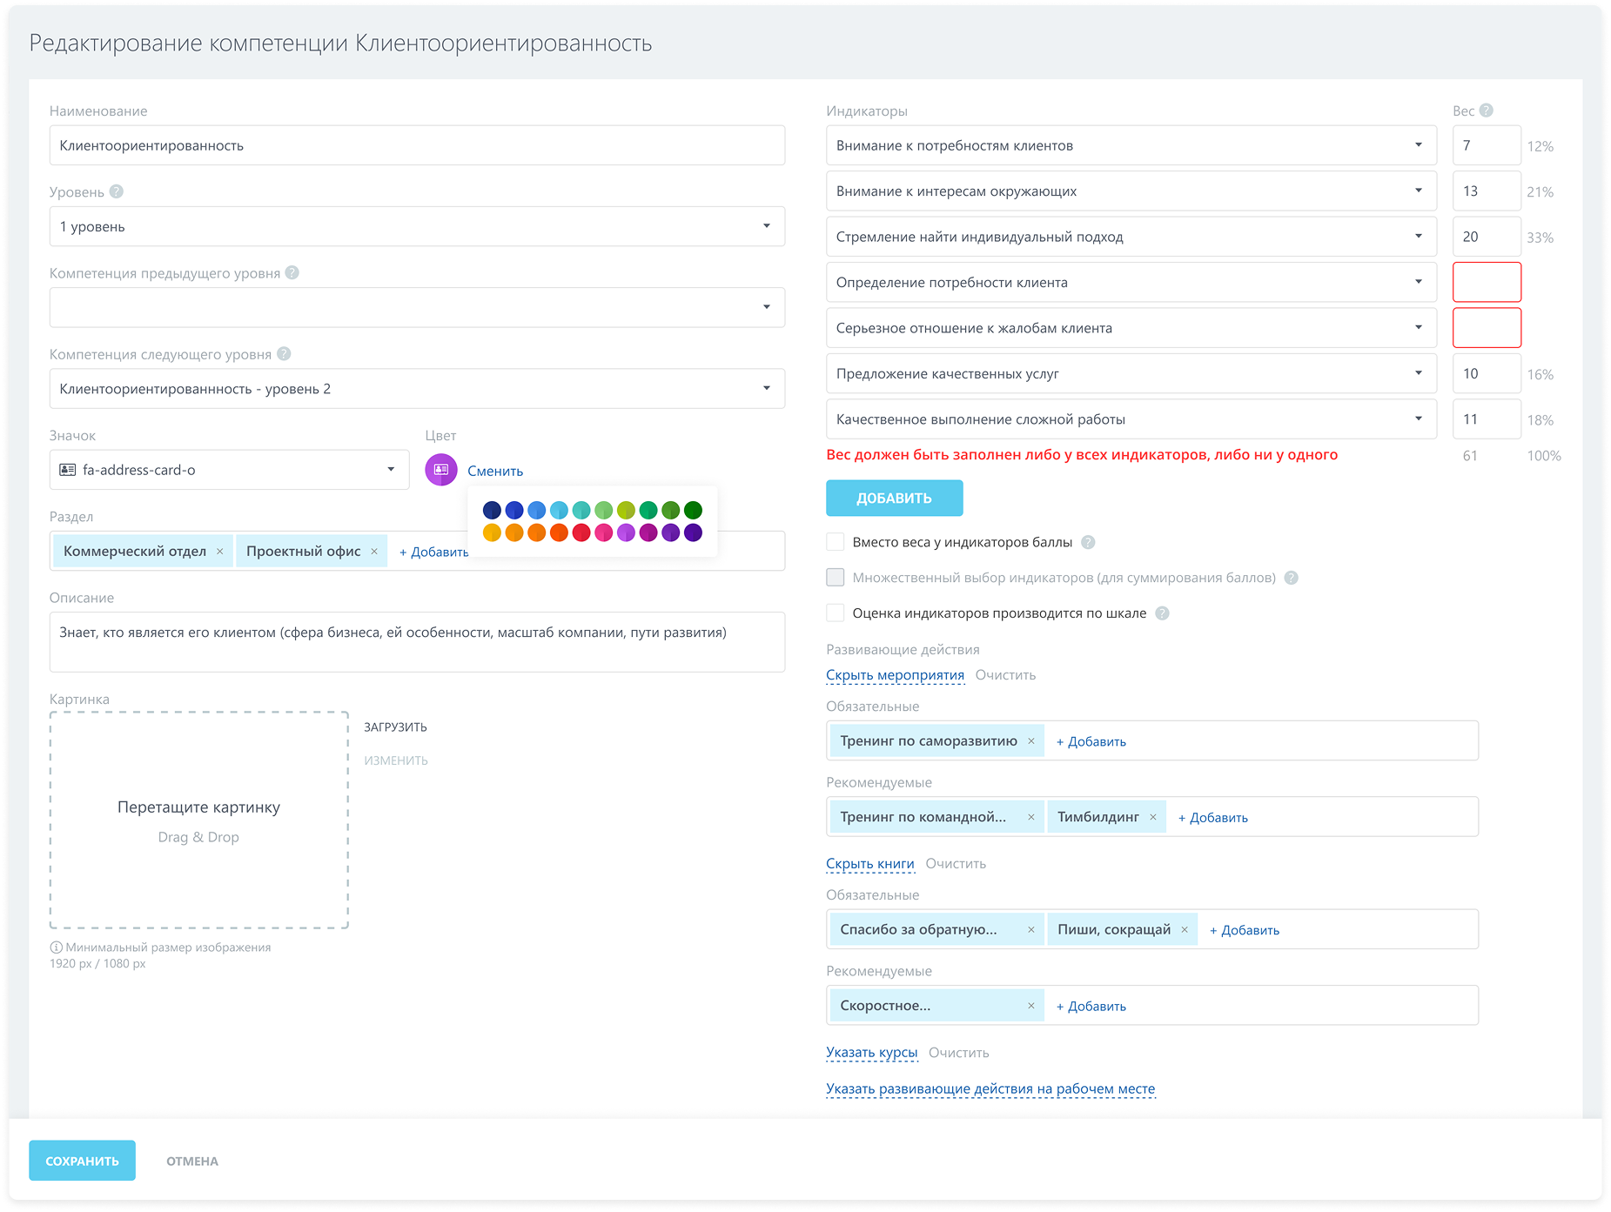Click the Наименование input field
Image resolution: width=1611 pixels, height=1212 pixels.
[x=417, y=145]
